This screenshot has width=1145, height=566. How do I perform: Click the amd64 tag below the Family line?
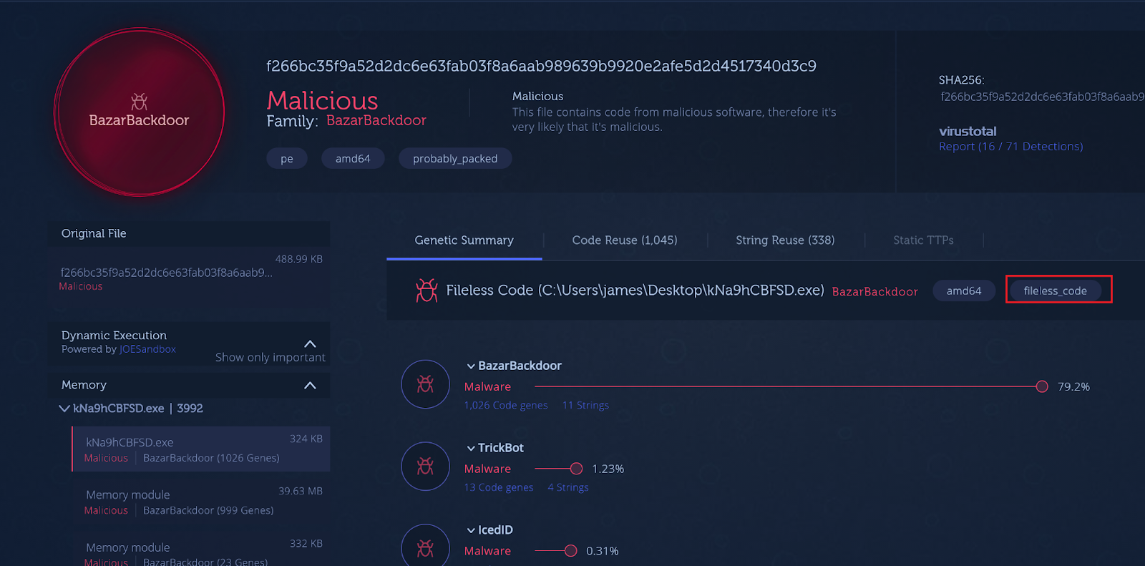click(353, 158)
